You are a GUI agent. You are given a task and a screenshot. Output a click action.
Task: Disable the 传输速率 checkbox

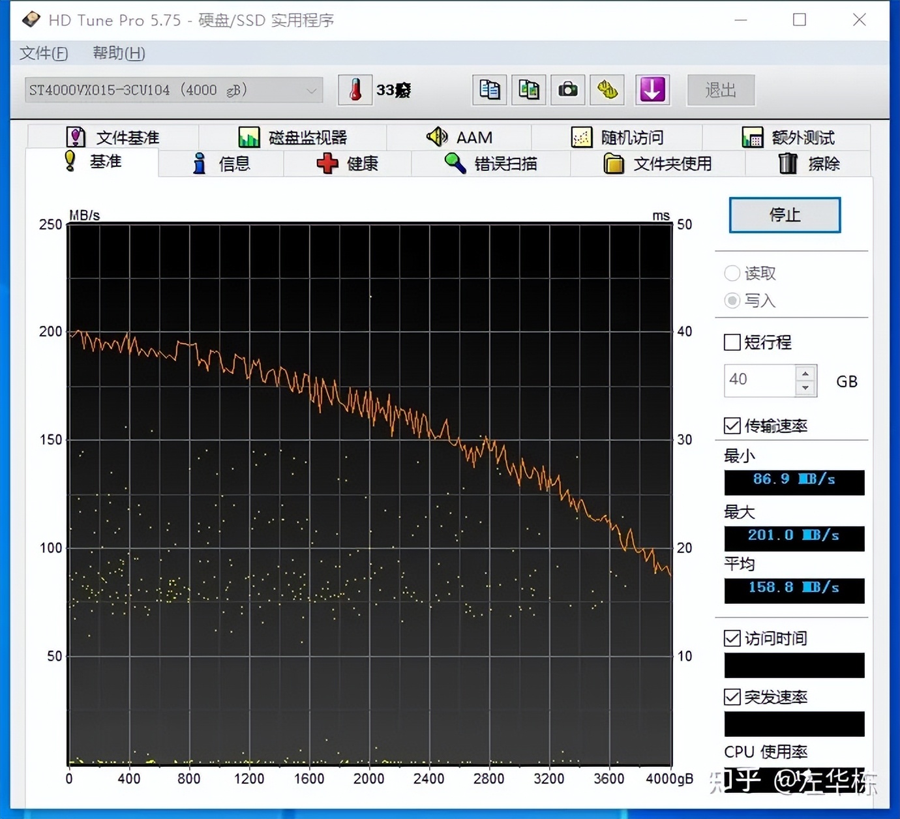point(732,426)
